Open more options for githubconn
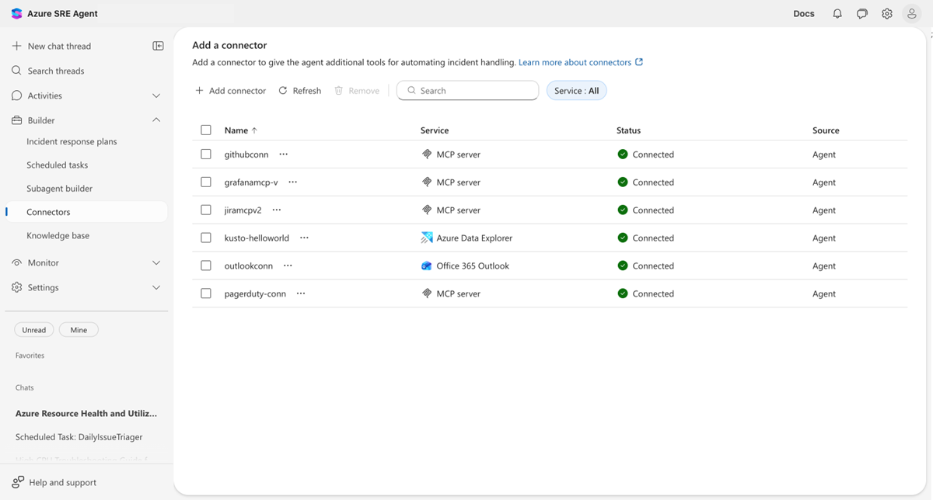The width and height of the screenshot is (933, 500). 284,155
